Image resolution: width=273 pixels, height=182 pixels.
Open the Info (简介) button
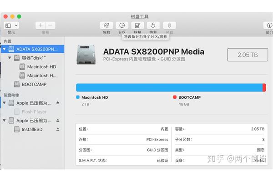point(269,25)
